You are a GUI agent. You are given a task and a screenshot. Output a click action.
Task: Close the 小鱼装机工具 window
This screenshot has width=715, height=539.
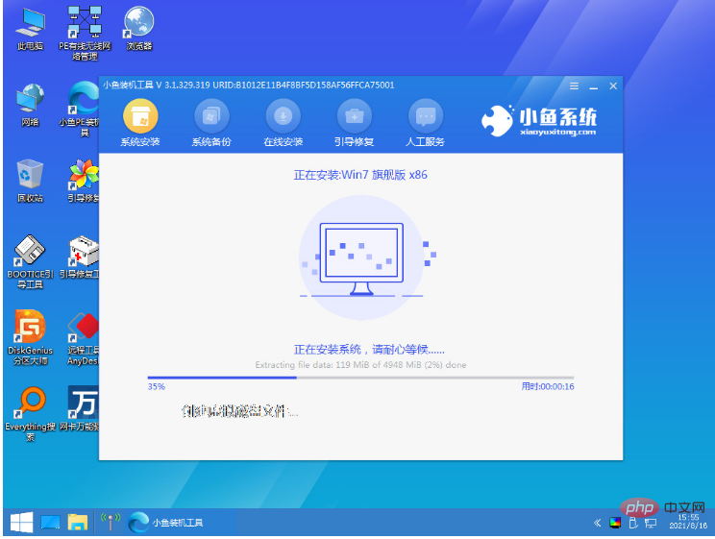[x=613, y=86]
